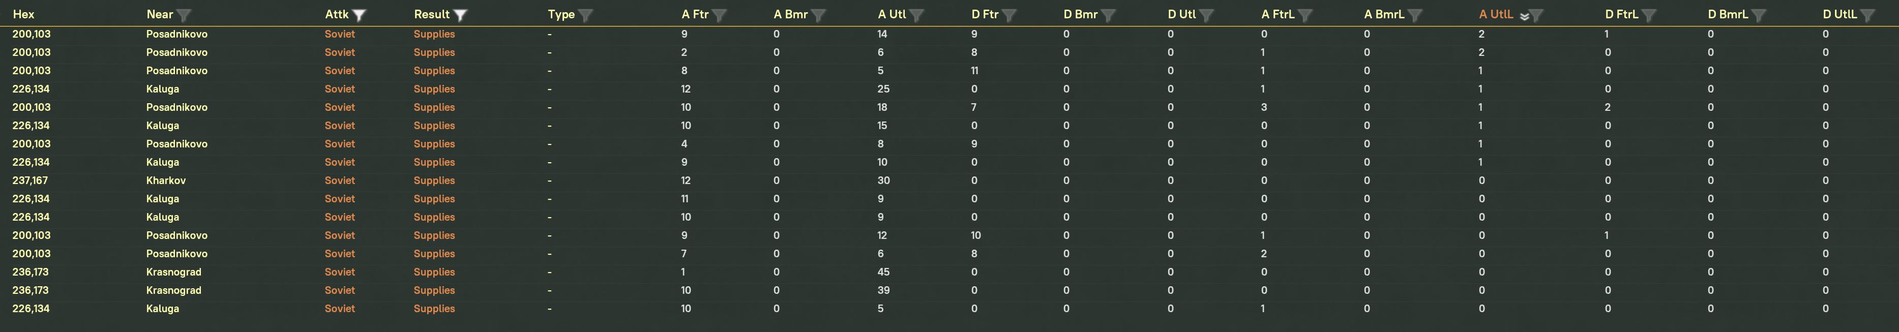Click the A BmrL header label

click(x=1384, y=15)
